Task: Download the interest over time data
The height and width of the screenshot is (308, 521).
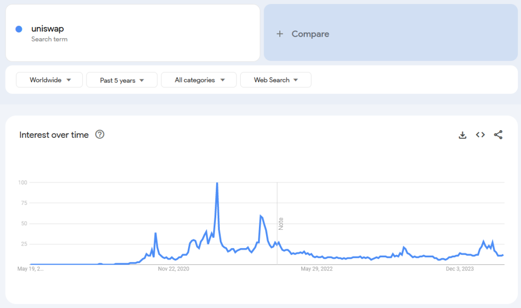Action: coord(462,135)
